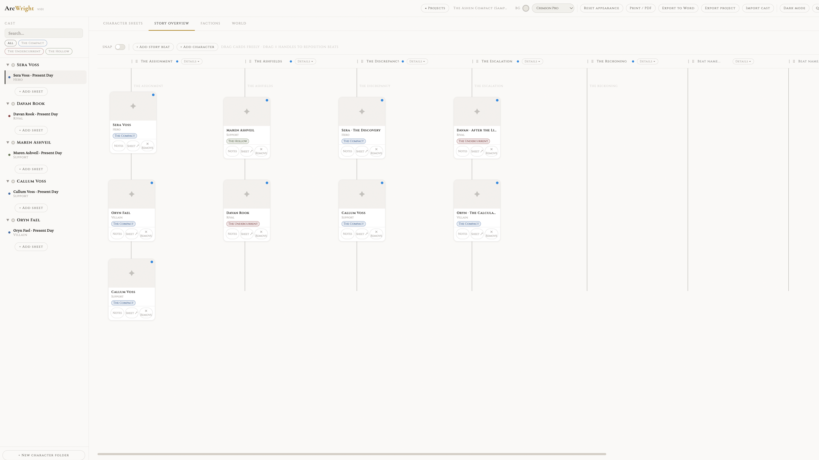The height and width of the screenshot is (460, 819).
Task: Open Details dropdown for The Assignment
Action: 192,61
